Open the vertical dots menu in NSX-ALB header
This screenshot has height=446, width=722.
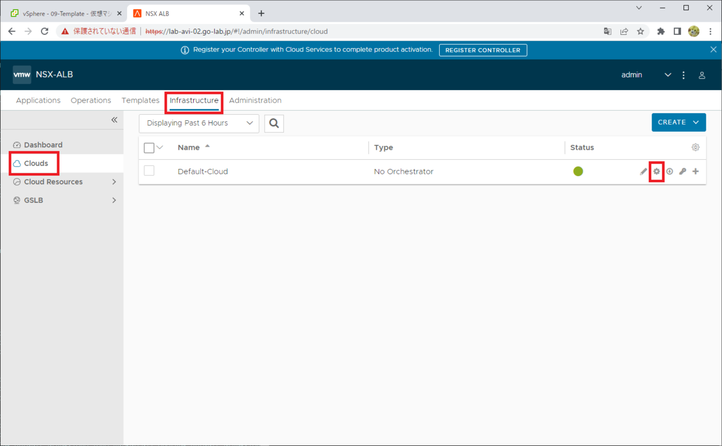coord(683,75)
